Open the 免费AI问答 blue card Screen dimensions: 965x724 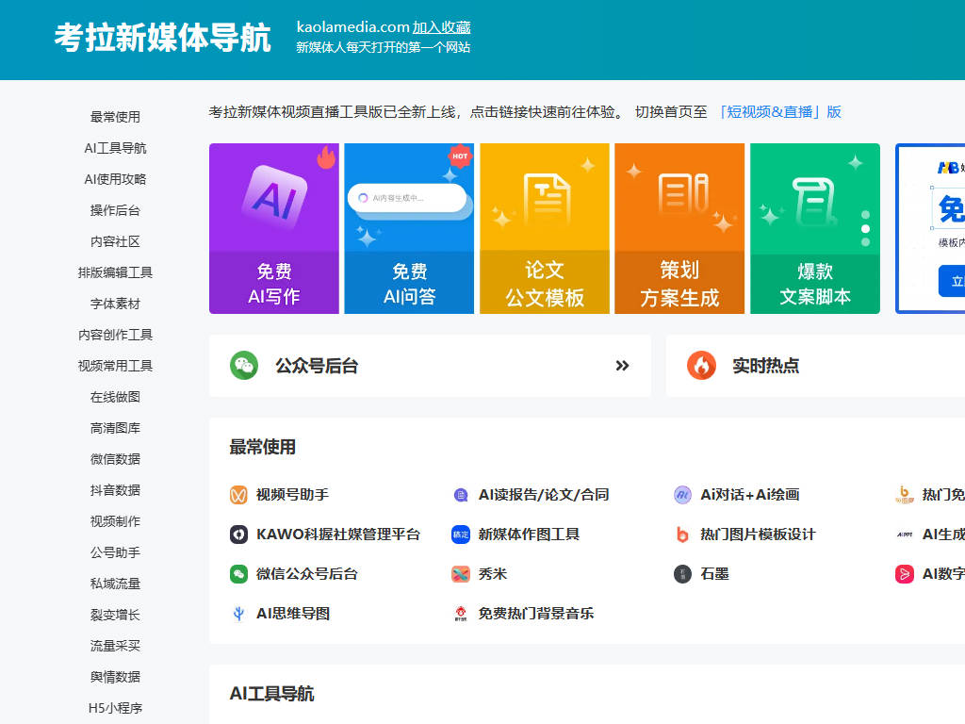coord(409,229)
